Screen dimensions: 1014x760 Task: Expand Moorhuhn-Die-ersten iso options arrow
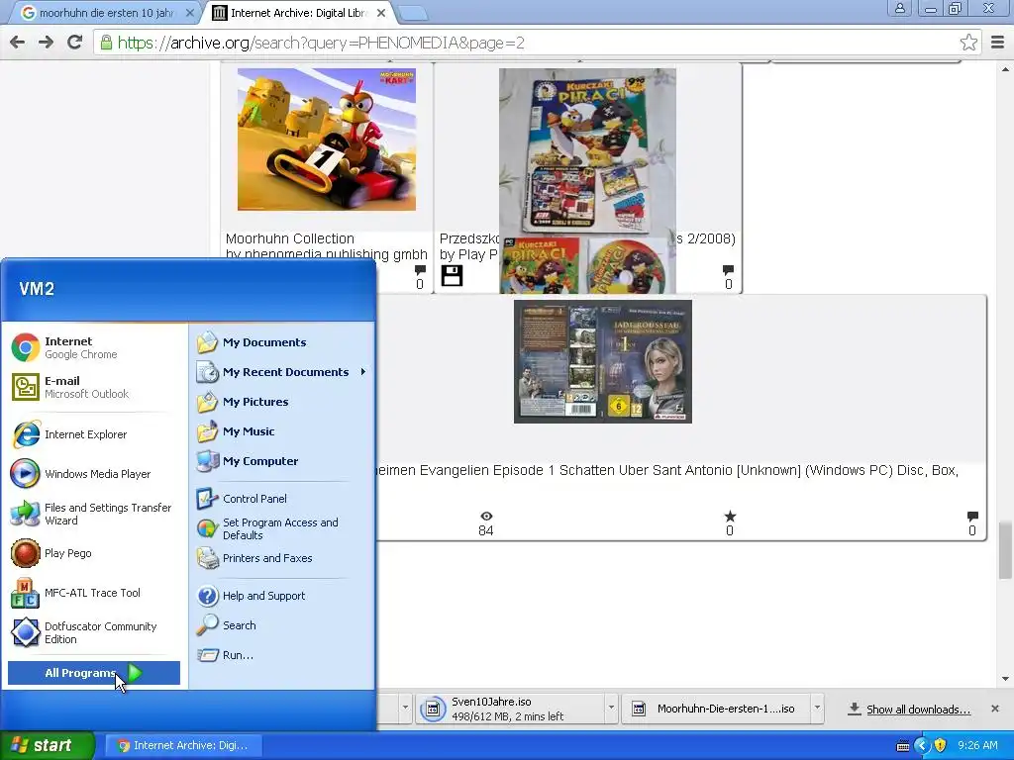tap(817, 708)
